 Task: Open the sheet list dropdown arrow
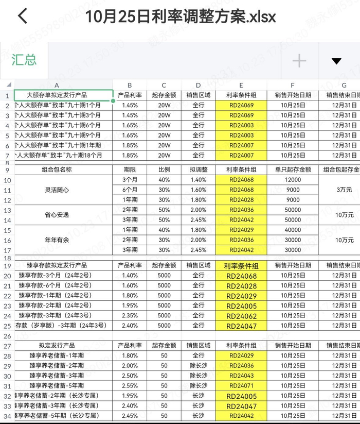pos(336,61)
